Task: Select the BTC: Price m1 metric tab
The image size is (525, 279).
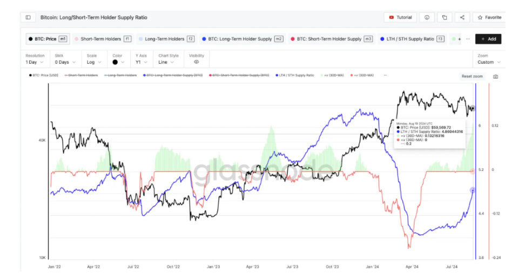Action: coord(48,39)
